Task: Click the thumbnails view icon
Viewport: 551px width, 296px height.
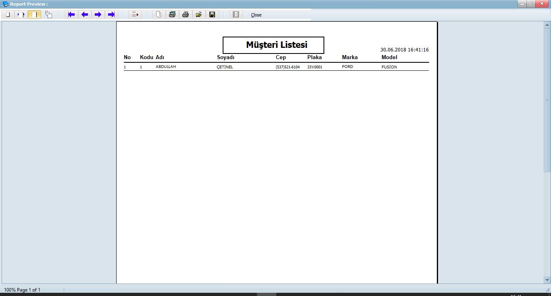Action: point(48,15)
